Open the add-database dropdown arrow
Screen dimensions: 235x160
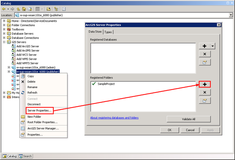(x=213, y=46)
